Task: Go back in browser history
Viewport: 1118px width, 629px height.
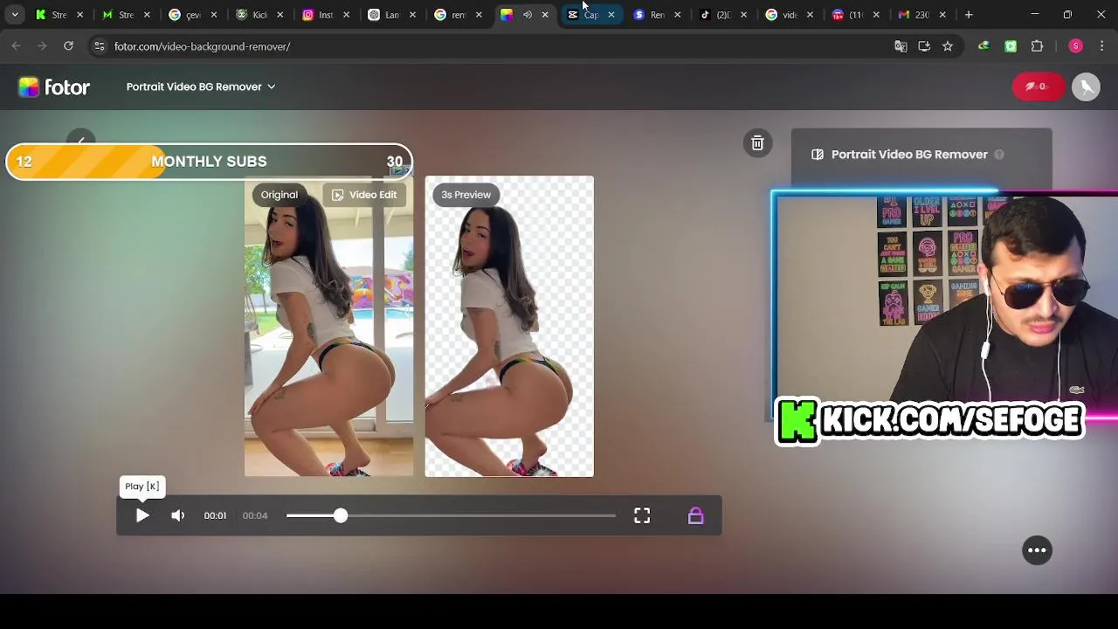Action: coord(16,46)
